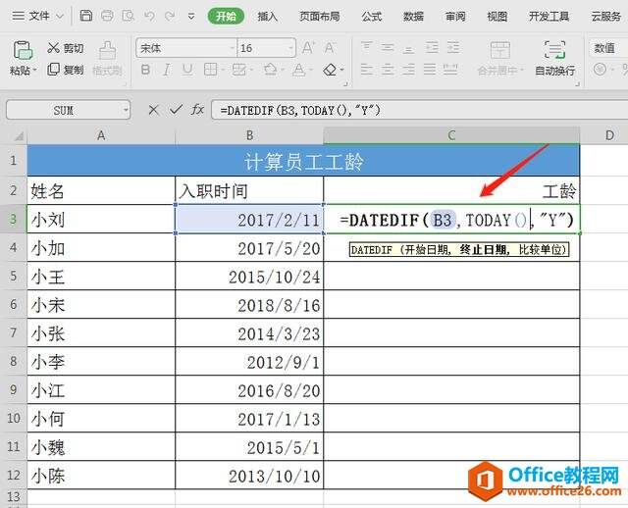628x508 pixels.
Task: Open the font size 16 dropdown
Action: coord(290,48)
